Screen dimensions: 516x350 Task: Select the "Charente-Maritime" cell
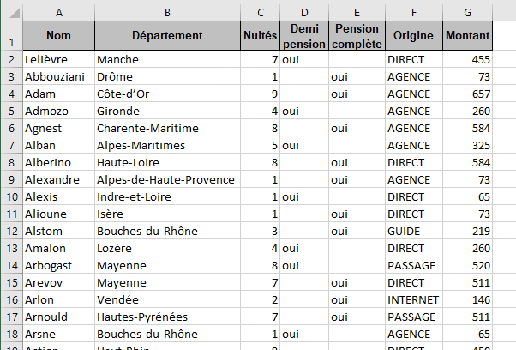[x=167, y=128]
